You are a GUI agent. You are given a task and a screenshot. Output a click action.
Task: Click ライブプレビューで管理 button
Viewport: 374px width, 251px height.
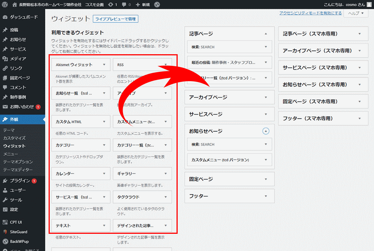(116, 19)
